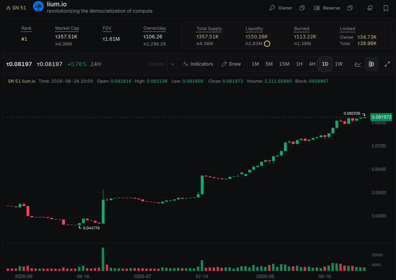Click the τ150.26K liquidity value

(257, 37)
